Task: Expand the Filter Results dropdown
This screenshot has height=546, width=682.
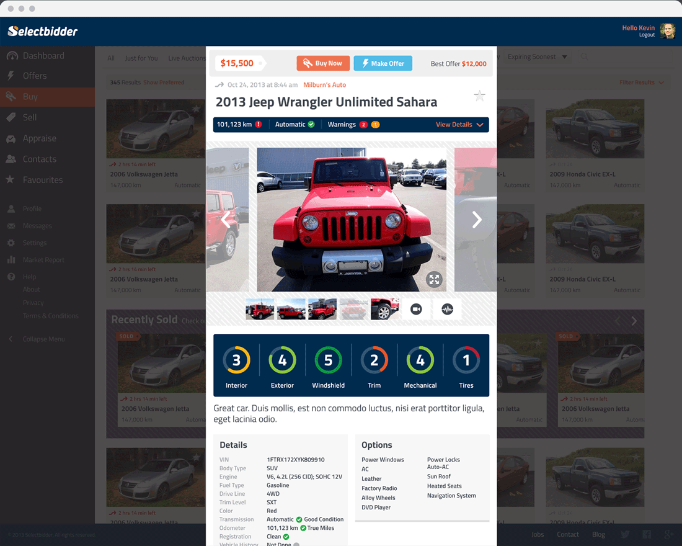Action: pos(641,83)
